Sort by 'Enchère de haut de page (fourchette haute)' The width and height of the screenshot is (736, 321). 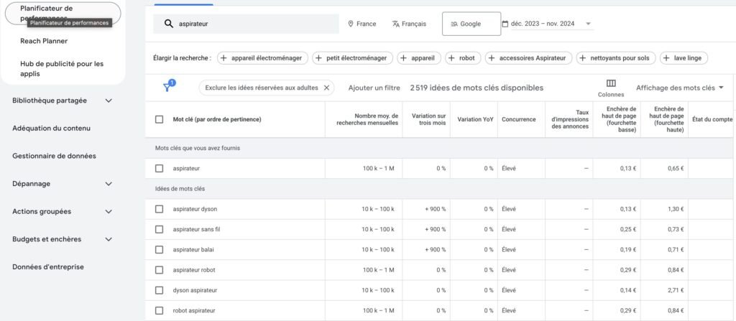point(666,119)
